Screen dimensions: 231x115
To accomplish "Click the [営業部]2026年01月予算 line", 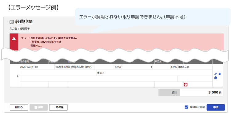I will click(46, 42).
